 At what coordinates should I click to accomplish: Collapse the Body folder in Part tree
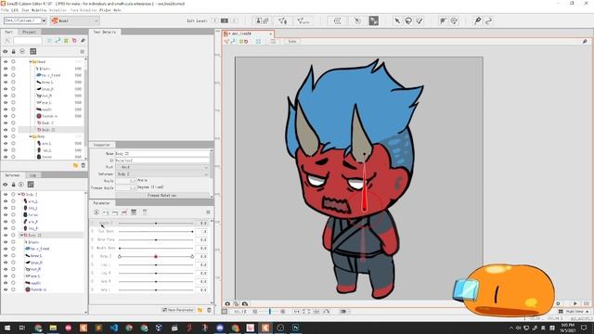tap(31, 136)
